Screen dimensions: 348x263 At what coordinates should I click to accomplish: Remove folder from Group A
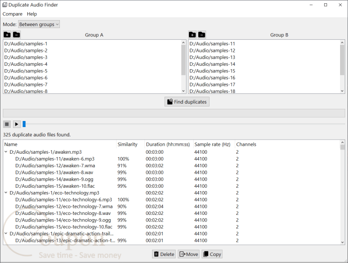coord(16,35)
